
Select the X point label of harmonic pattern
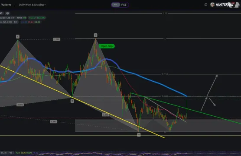(x=18, y=37)
